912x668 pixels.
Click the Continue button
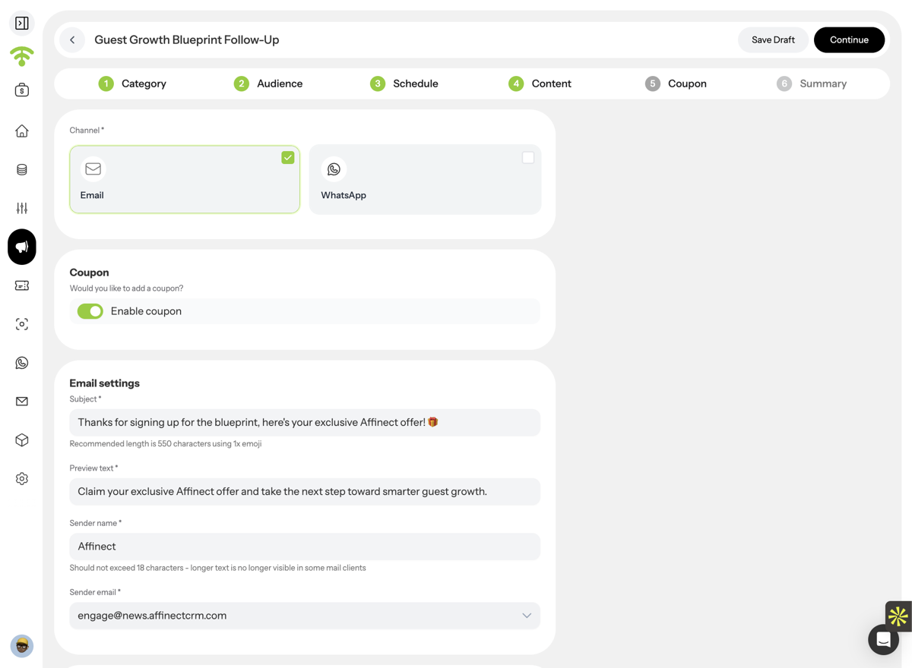tap(849, 39)
